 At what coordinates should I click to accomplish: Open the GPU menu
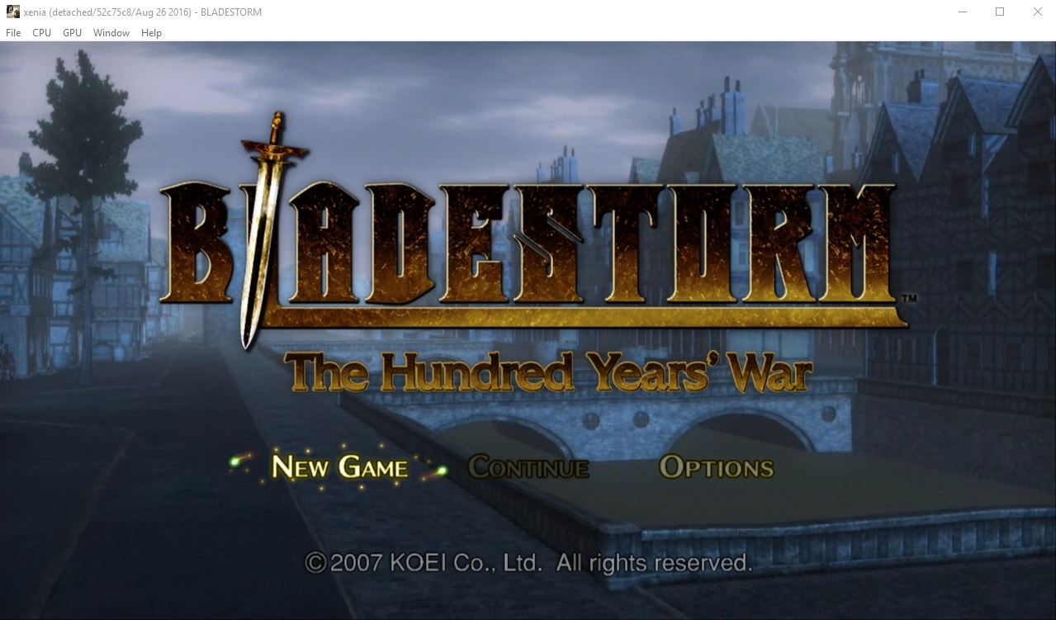(73, 33)
